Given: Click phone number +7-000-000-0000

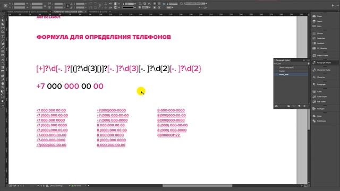Looking at the screenshot, I should (51, 140).
